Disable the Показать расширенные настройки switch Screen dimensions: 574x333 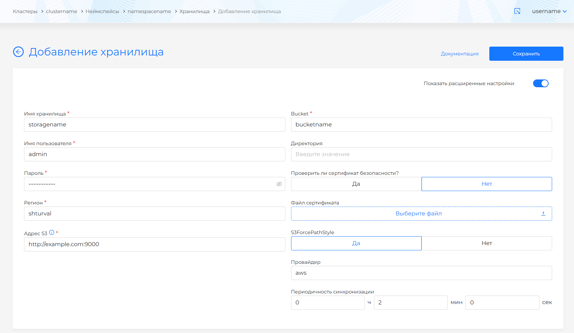540,83
